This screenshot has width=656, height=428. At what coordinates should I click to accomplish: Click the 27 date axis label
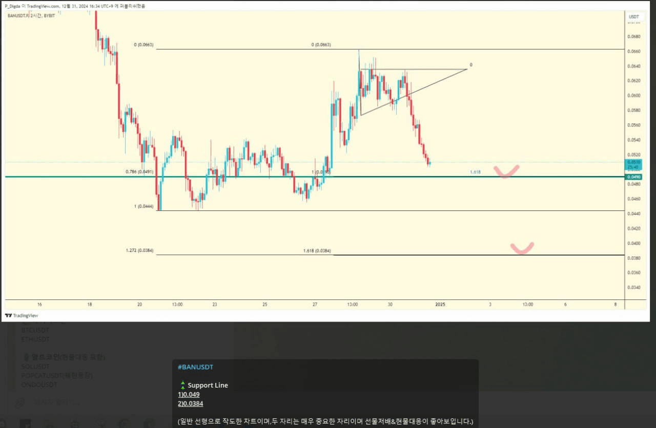tap(315, 304)
